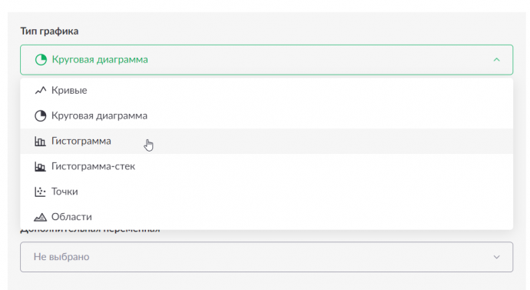This screenshot has height=290, width=530.
Task: Click the area chart icon beside Области
Action: point(40,217)
